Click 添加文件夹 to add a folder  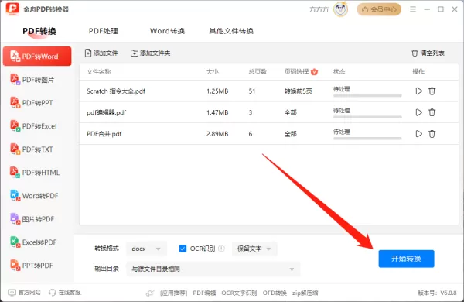[x=150, y=53]
